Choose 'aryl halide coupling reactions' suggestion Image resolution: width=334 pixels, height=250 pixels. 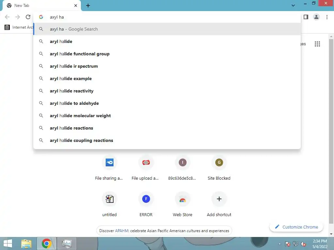pos(167,140)
